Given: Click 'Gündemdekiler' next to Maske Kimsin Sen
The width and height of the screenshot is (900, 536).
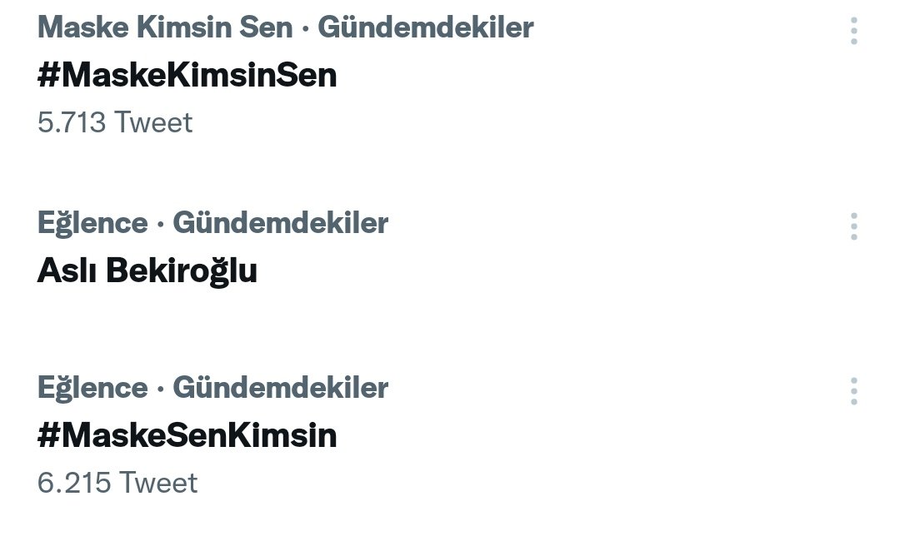Looking at the screenshot, I should [426, 27].
